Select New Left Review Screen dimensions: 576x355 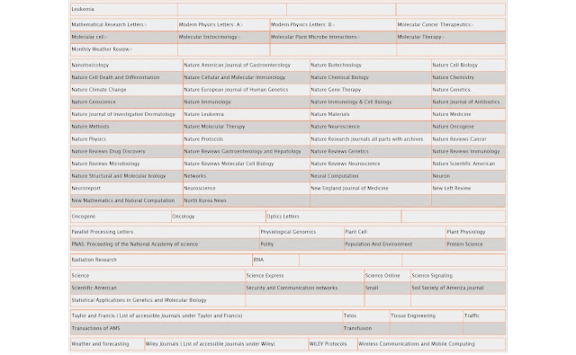point(452,189)
